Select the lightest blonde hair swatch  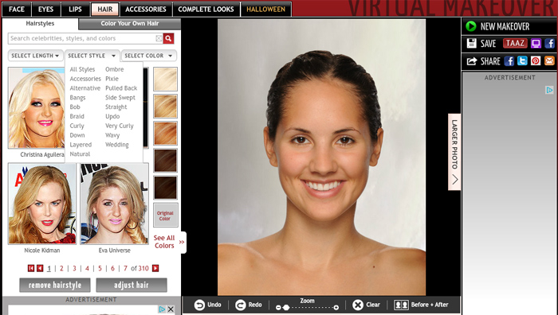click(x=166, y=80)
